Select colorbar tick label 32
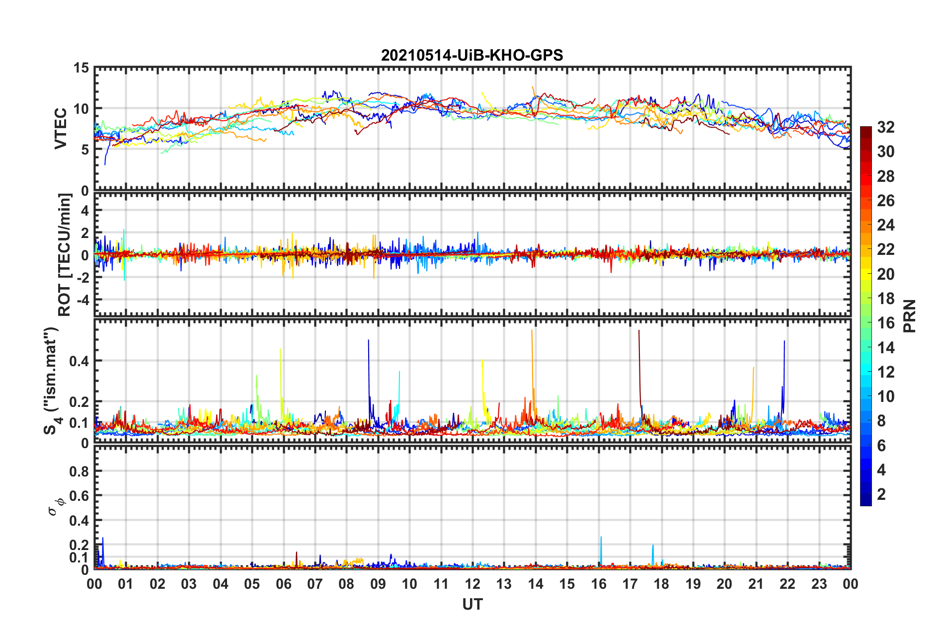Screen dimensions: 945x632 (x=886, y=127)
